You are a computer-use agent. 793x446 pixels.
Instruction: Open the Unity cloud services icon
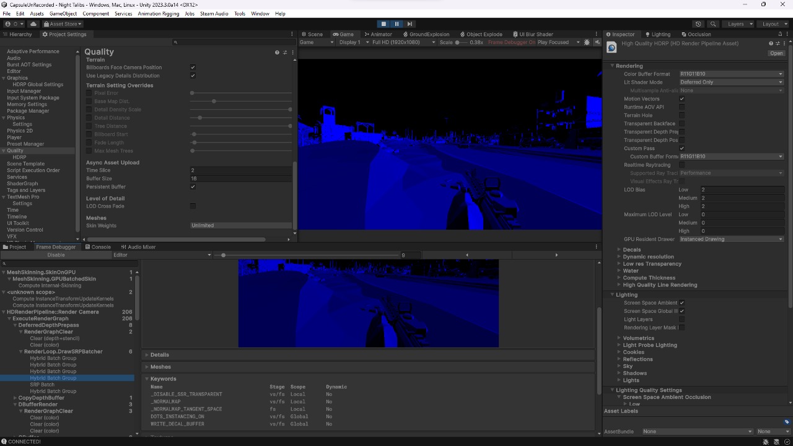pyautogui.click(x=33, y=24)
